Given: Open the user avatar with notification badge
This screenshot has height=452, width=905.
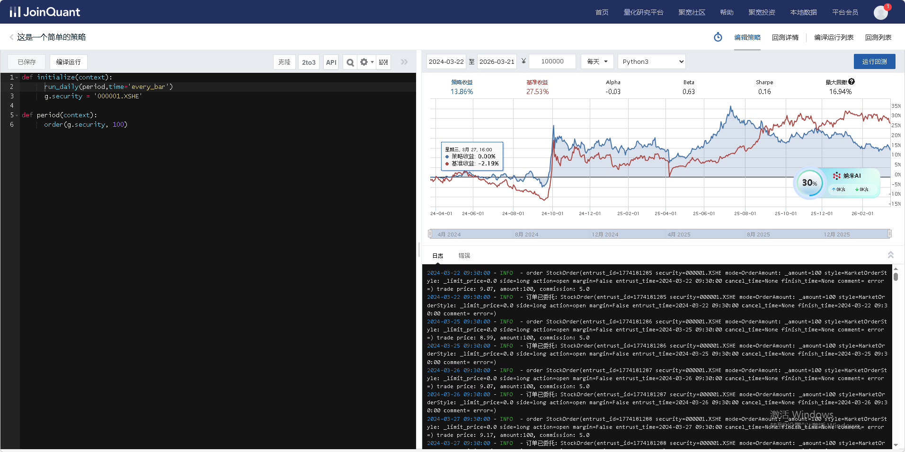Looking at the screenshot, I should pos(880,12).
